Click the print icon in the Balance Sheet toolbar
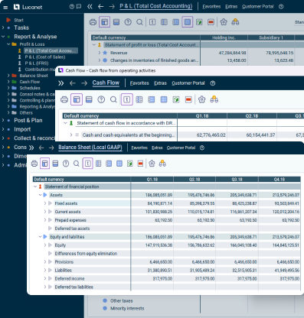The width and height of the screenshot is (304, 318). click(x=34, y=164)
